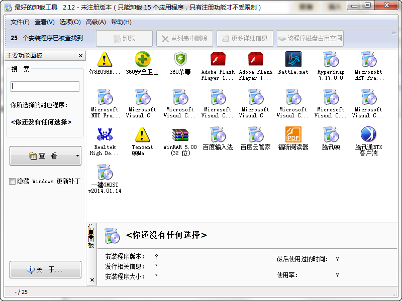Select the 腾讯QQ program icon
Screen dimensions: 402x301
click(331, 134)
